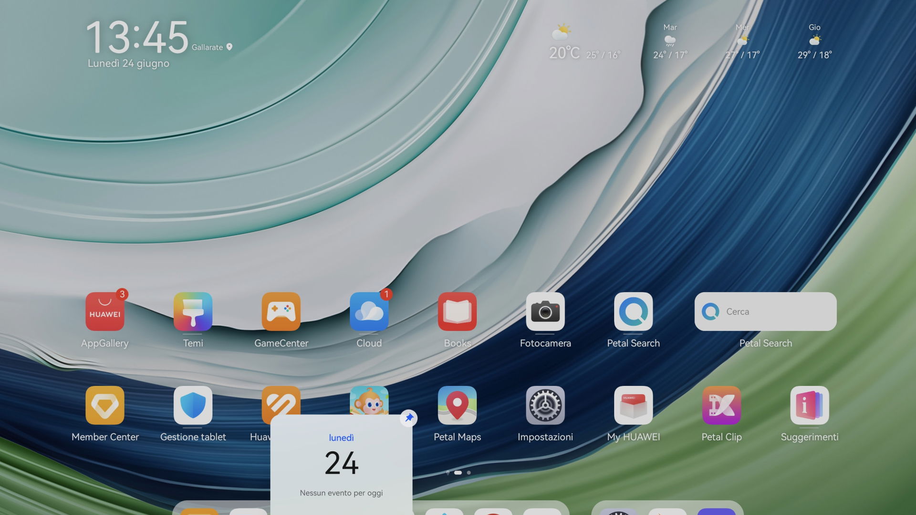This screenshot has width=916, height=515.
Task: Launch the Temi themes app
Action: pyautogui.click(x=193, y=311)
